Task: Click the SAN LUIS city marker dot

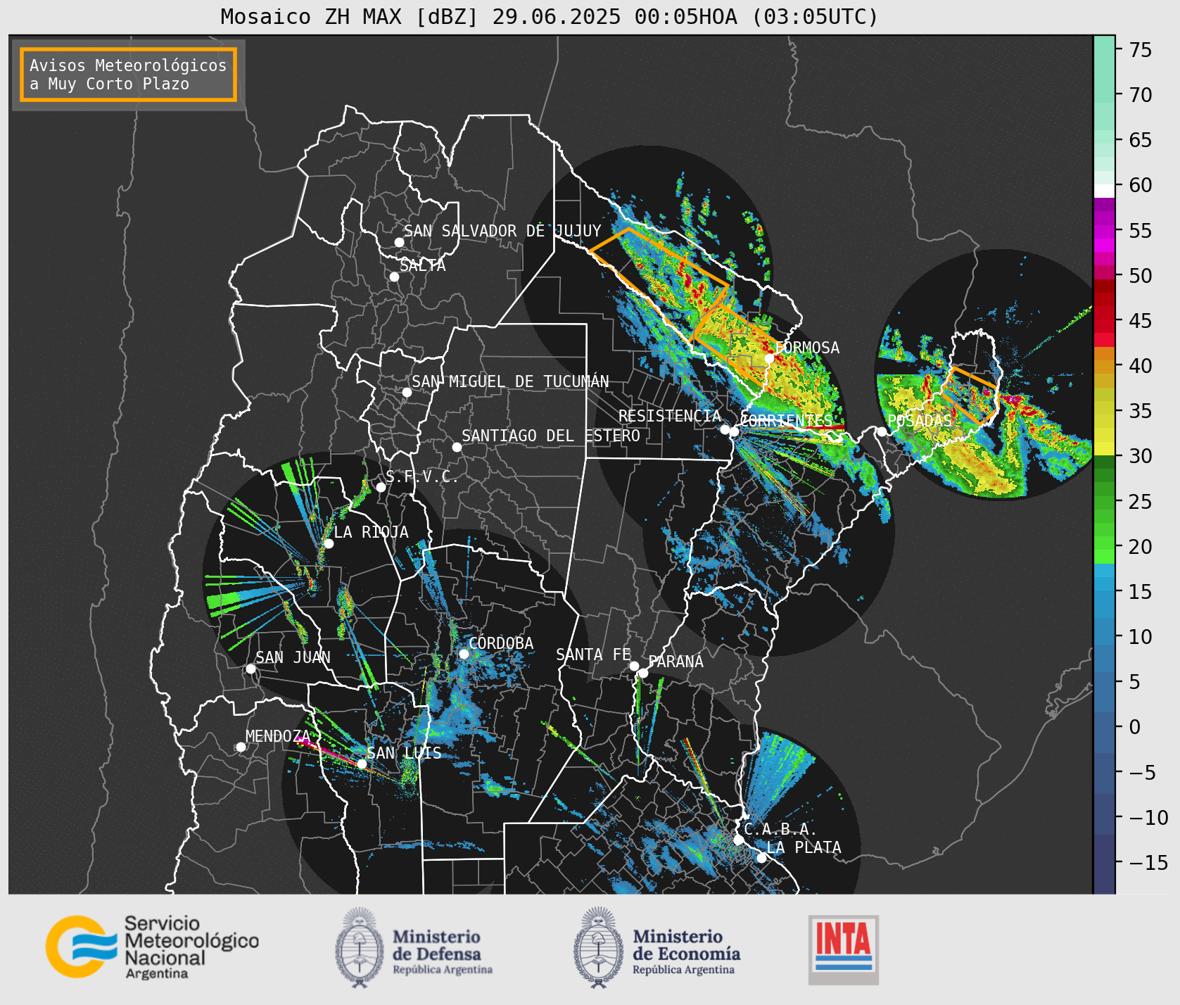Action: pos(362,764)
